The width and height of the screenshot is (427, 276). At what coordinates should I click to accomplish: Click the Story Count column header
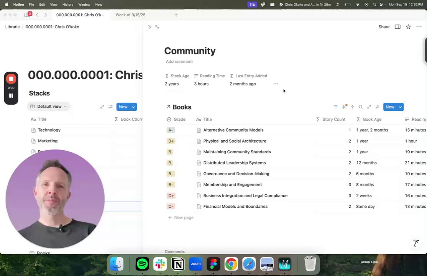(x=330, y=119)
